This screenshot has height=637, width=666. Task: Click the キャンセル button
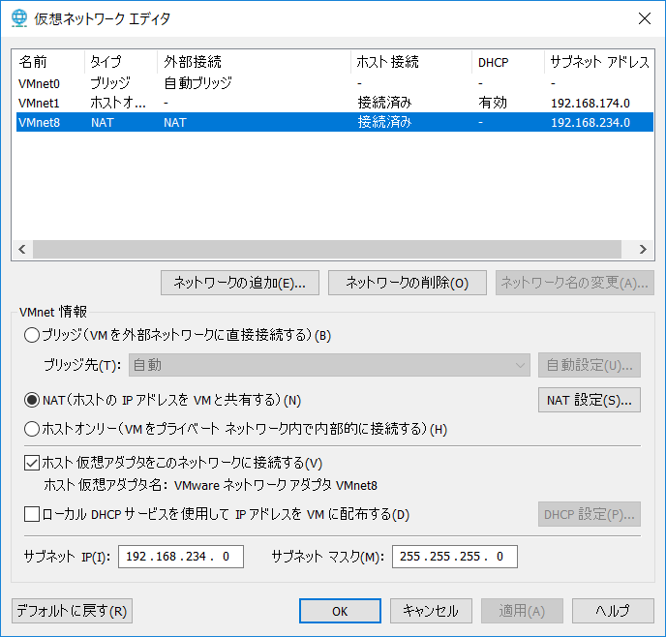coord(431,611)
